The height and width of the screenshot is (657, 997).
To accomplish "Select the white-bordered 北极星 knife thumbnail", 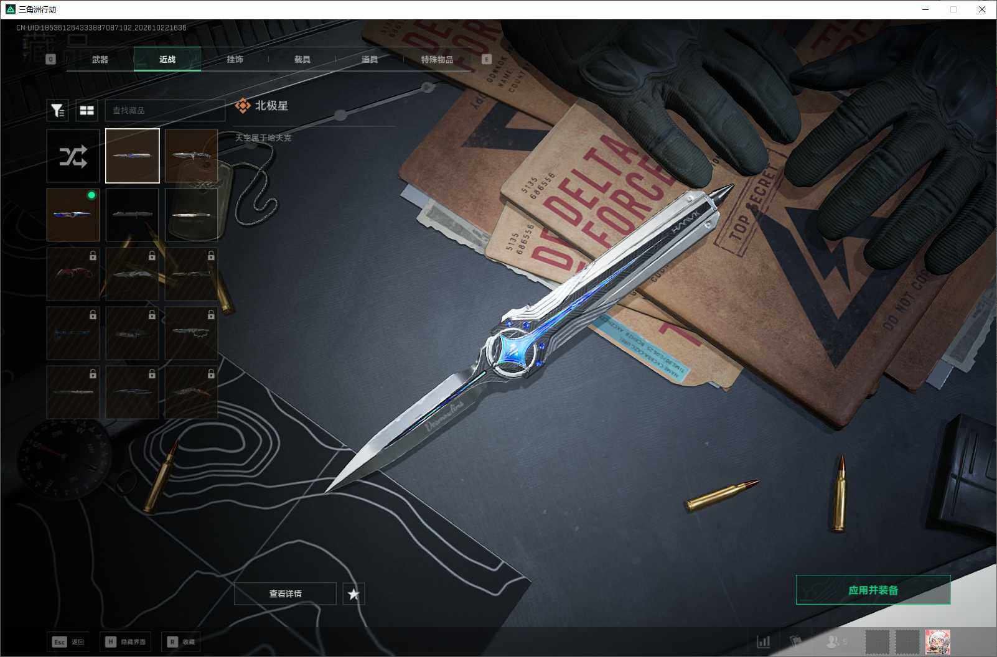I will (133, 156).
